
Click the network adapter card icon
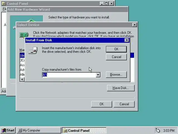[24, 35]
